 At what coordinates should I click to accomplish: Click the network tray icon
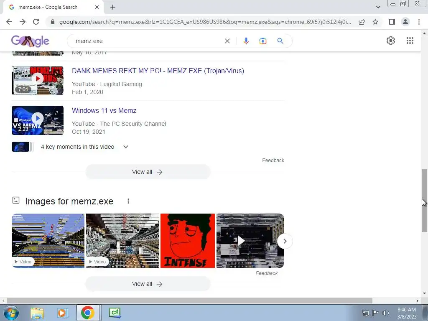pyautogui.click(x=365, y=313)
